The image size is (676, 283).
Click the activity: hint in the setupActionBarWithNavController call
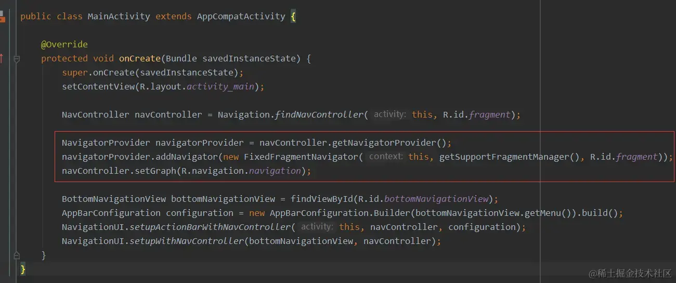tap(317, 227)
